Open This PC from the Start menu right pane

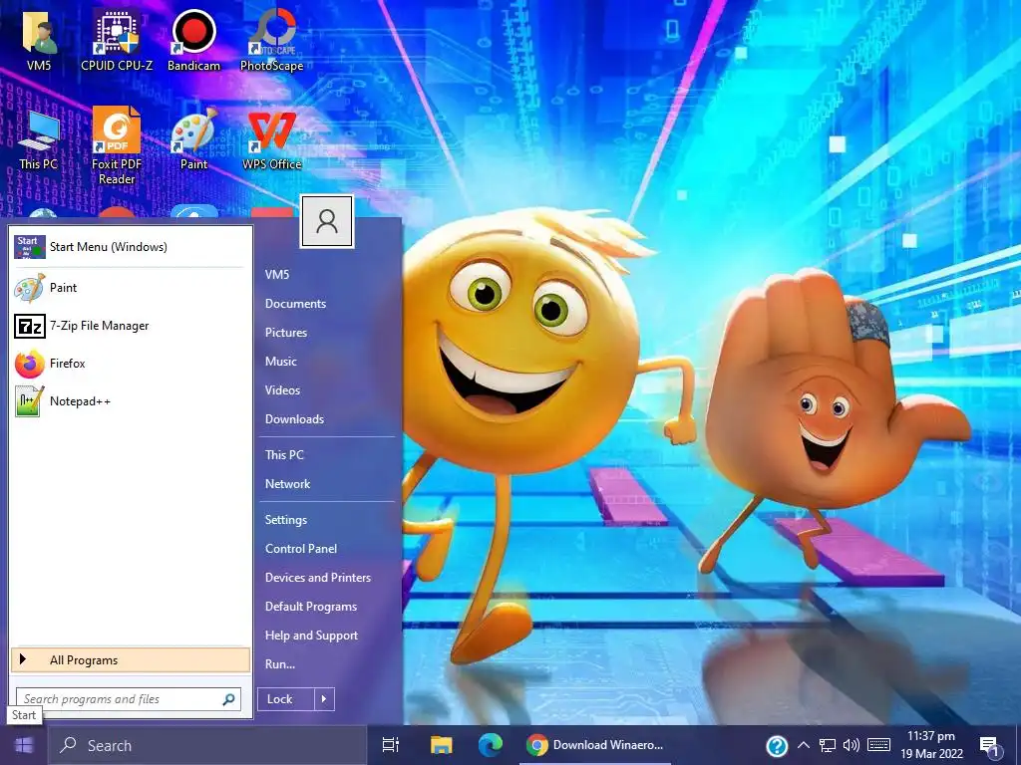coord(284,454)
